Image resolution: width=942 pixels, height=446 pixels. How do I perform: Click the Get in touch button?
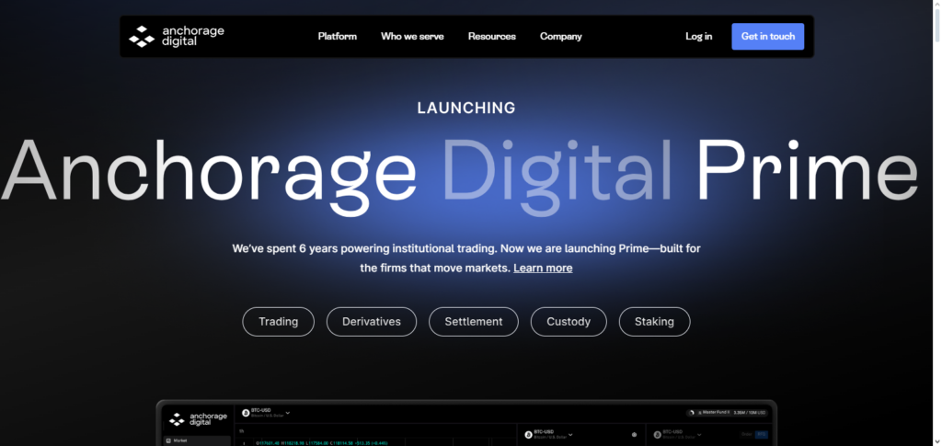[x=768, y=36]
